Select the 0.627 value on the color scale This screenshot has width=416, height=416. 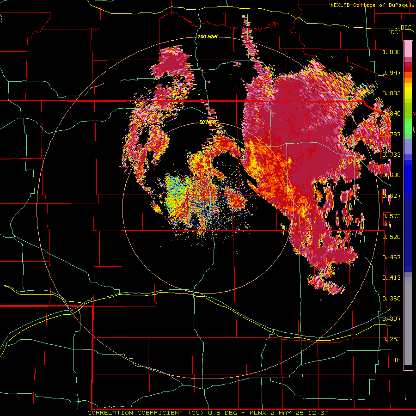[x=392, y=196]
